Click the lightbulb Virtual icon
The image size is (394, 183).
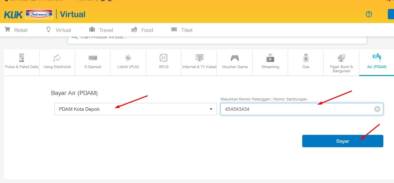click(48, 30)
